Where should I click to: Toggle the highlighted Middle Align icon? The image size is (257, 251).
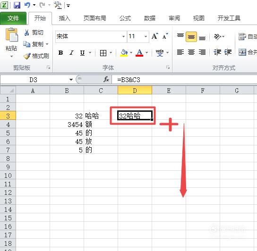191,37
